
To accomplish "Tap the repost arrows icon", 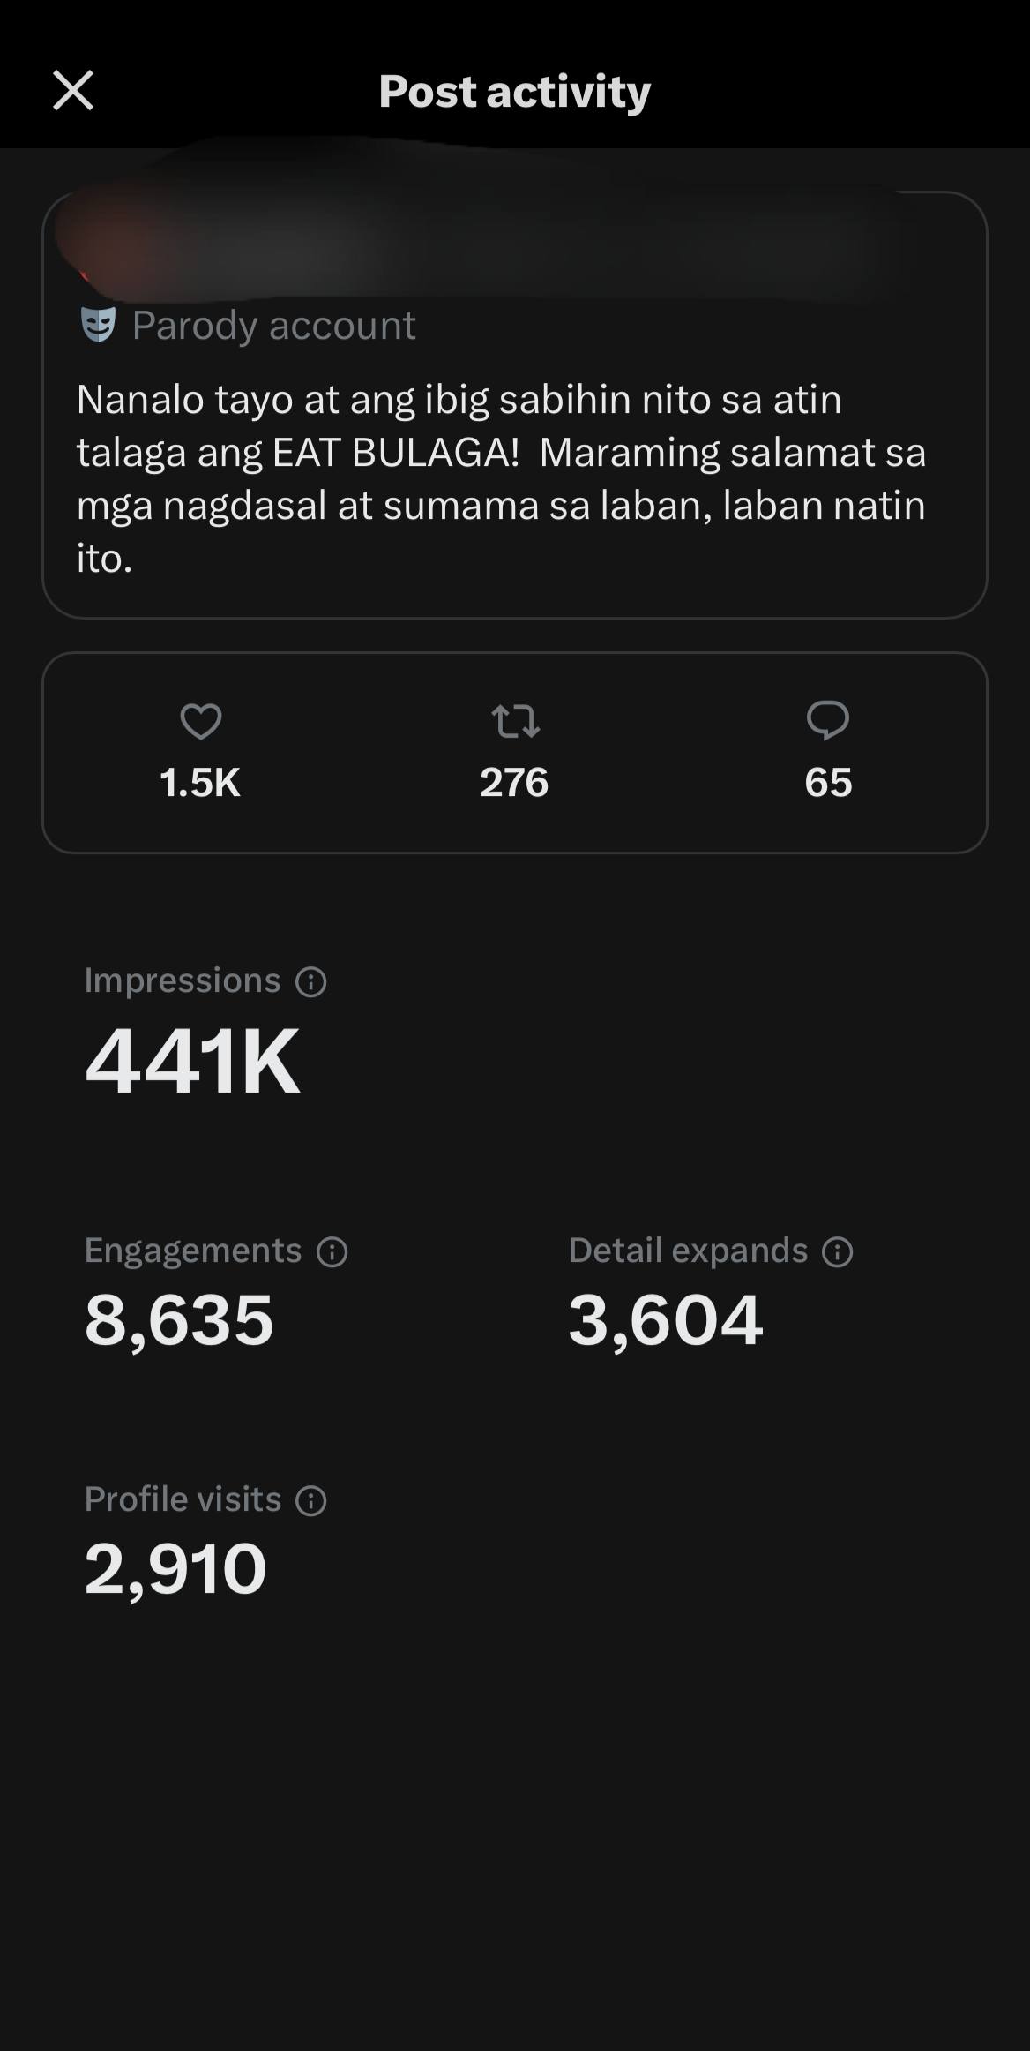I will pyautogui.click(x=515, y=721).
